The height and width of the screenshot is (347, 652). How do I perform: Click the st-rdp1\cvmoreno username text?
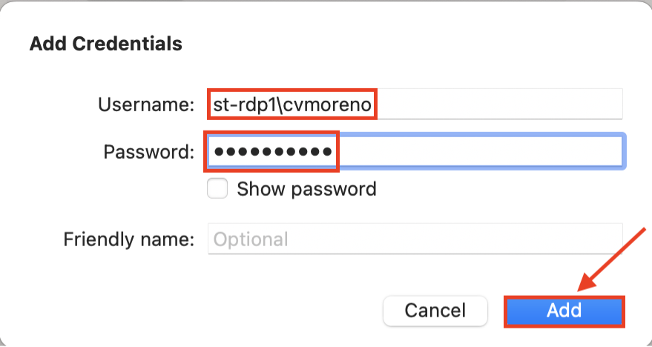292,105
